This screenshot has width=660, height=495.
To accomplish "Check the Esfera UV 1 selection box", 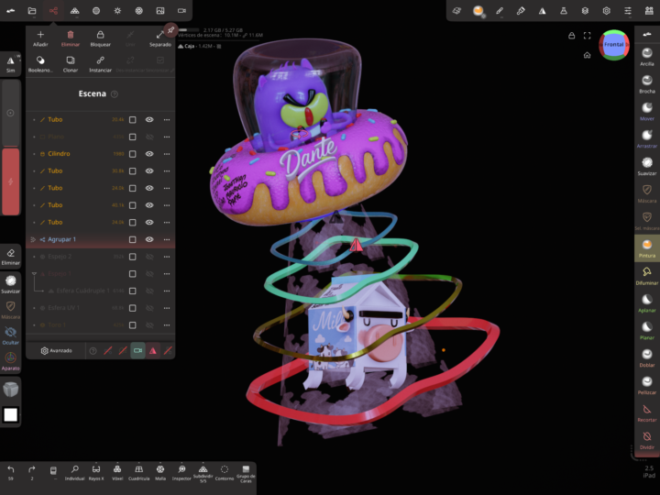I will (133, 308).
